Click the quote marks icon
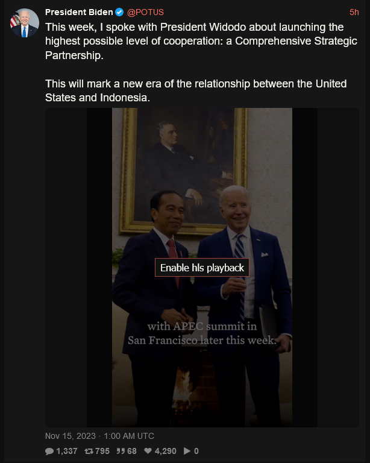The height and width of the screenshot is (463, 370). coord(121,451)
